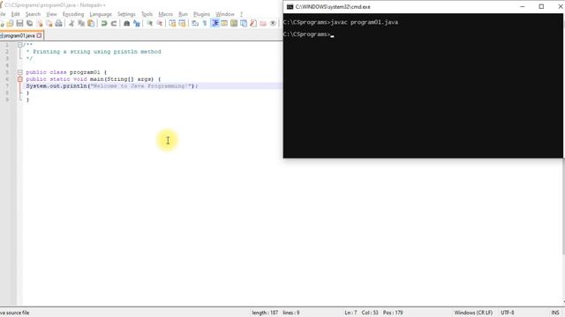The width and height of the screenshot is (565, 317).
Task: Open Replace using the Replace toolbar icon
Action: (x=136, y=24)
